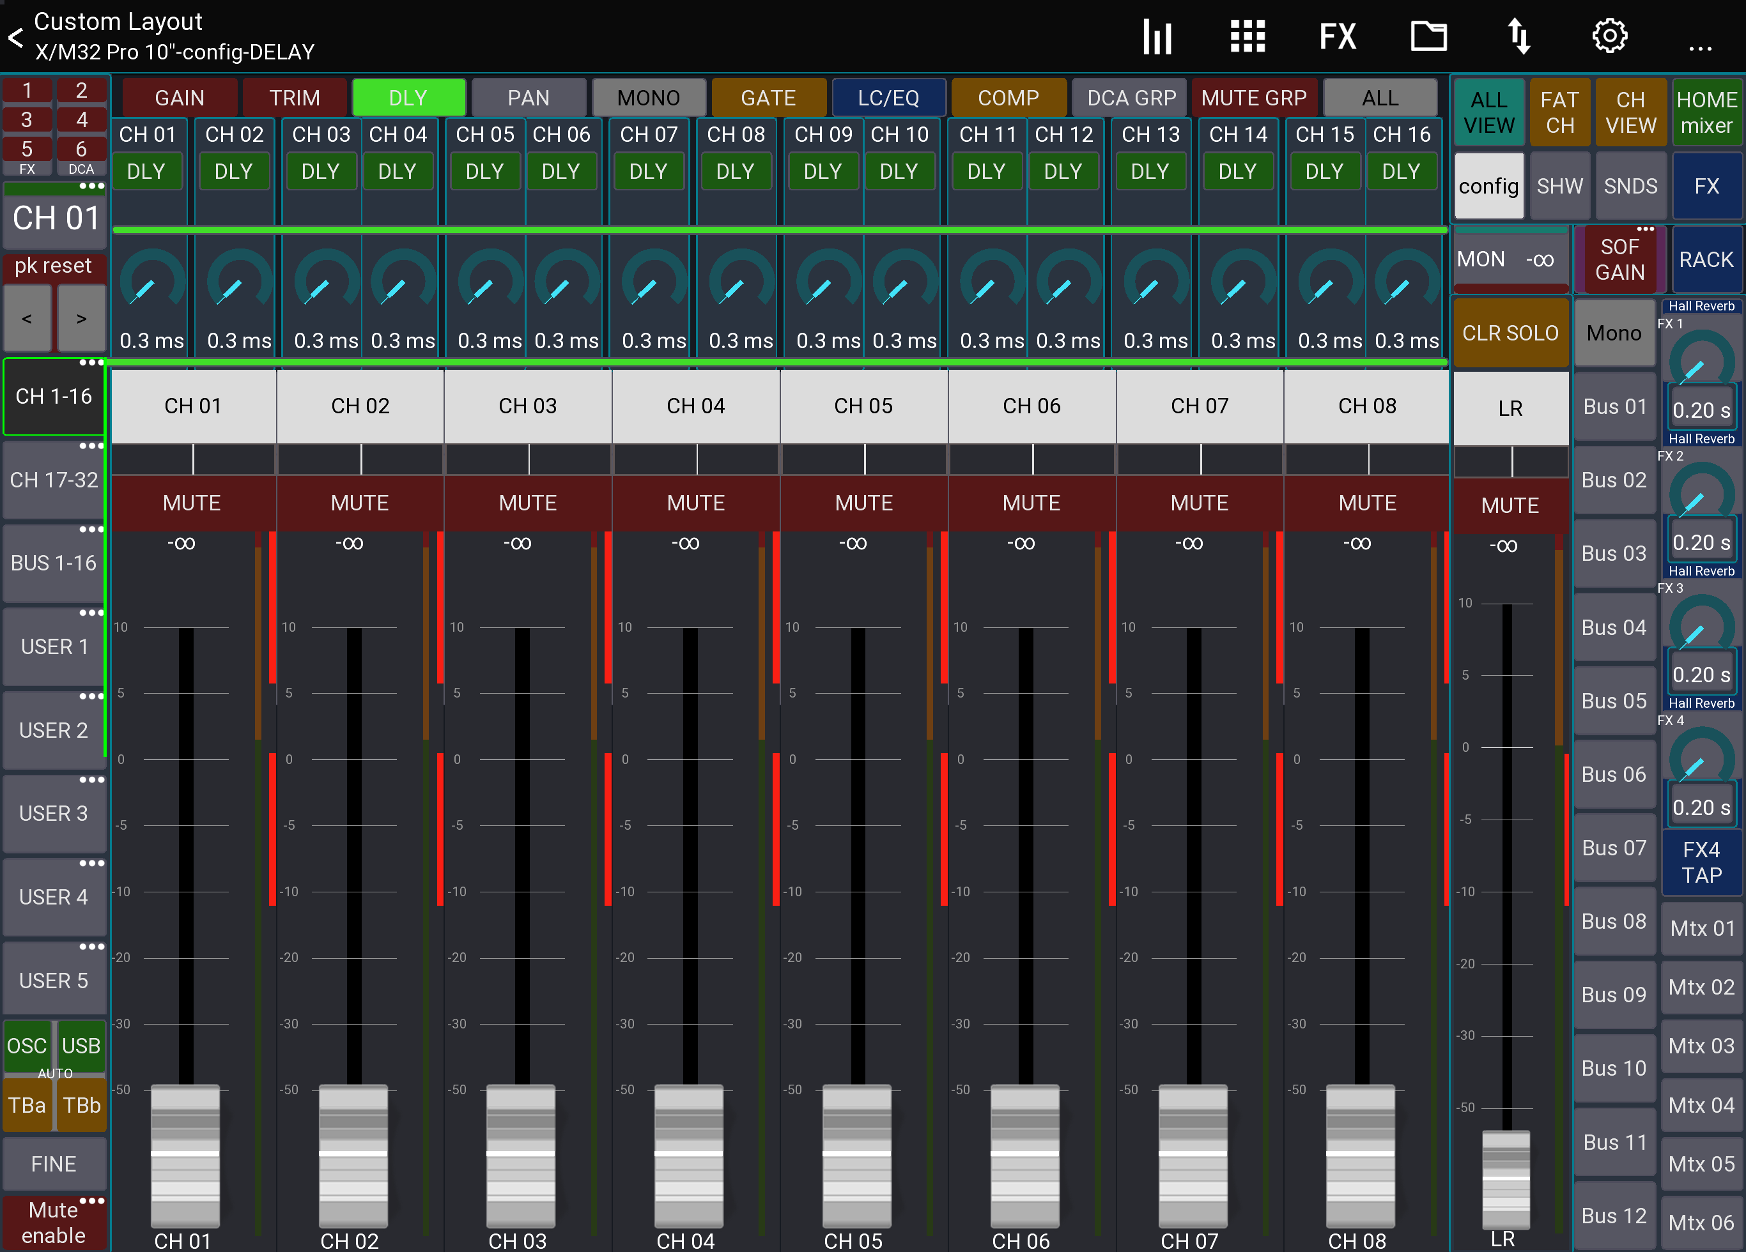Switch to the COMP tab

[x=1008, y=97]
